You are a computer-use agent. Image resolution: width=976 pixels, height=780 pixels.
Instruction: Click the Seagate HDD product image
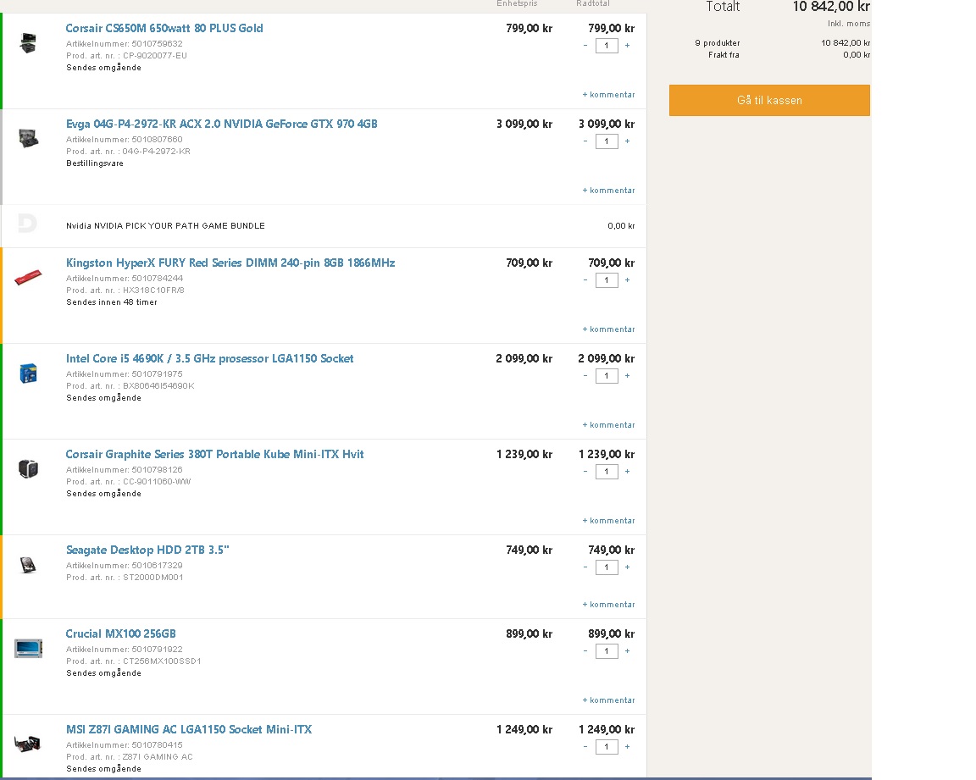pyautogui.click(x=28, y=565)
